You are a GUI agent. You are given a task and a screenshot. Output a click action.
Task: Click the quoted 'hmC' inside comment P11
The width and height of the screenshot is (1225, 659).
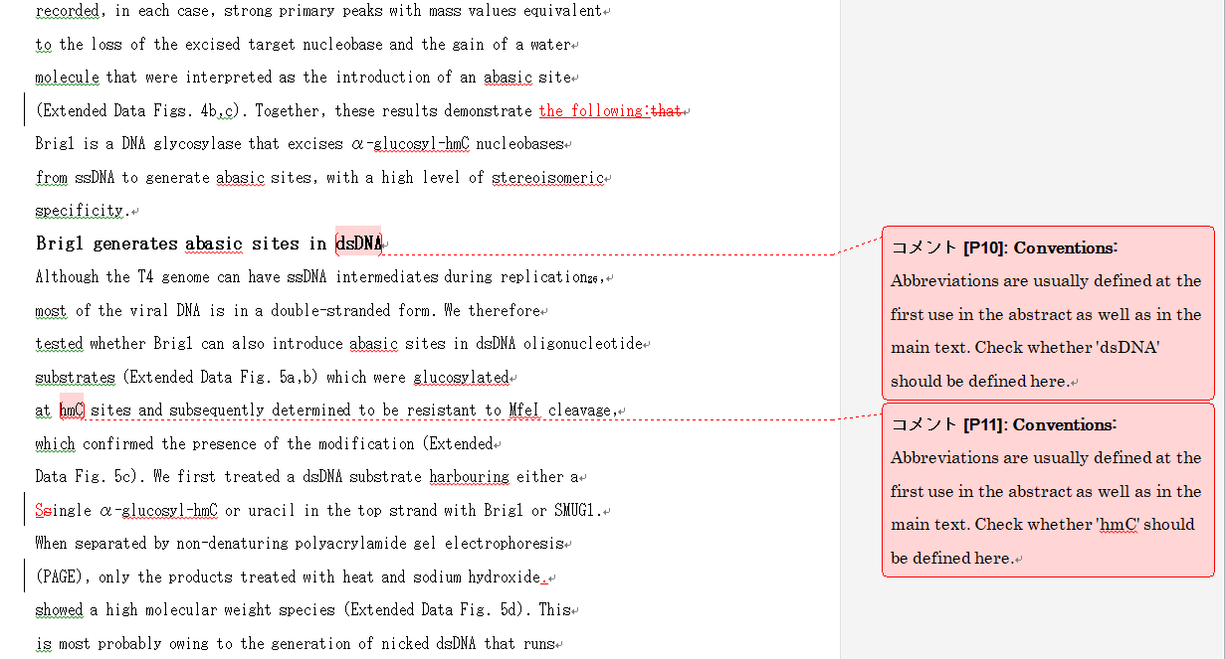[1115, 524]
